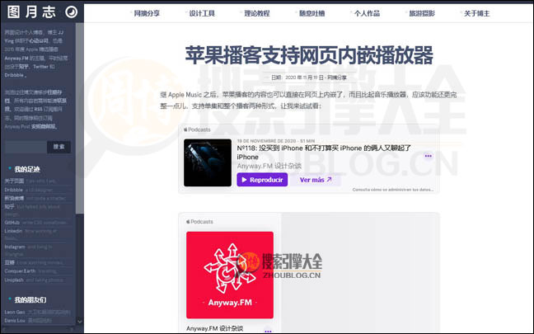
Task: Open the episode's three-dot more menu
Action: coord(428,156)
